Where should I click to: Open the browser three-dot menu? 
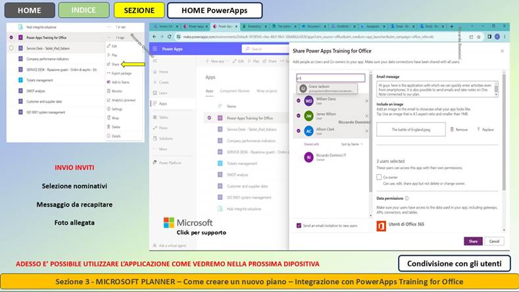point(505,37)
